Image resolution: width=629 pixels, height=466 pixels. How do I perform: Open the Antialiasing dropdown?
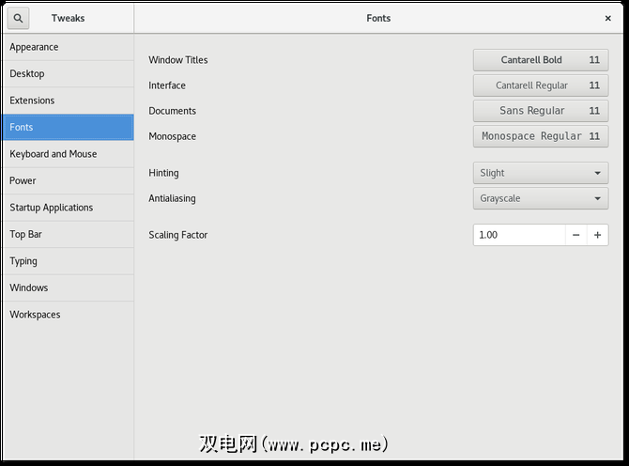click(540, 198)
